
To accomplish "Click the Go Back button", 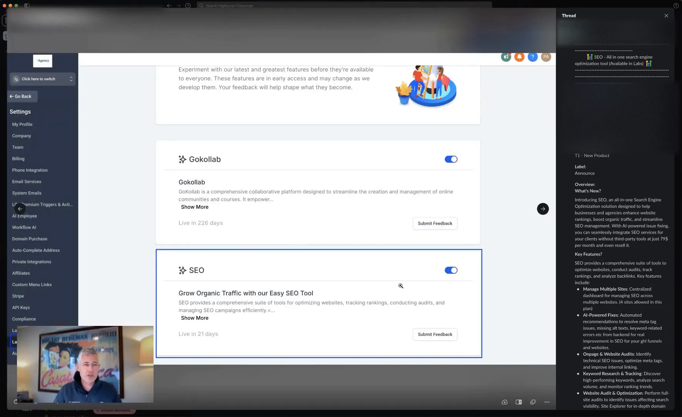I will point(22,97).
